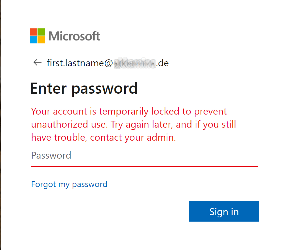Click the '.de' ending of the email
287x250 pixels.
point(162,63)
